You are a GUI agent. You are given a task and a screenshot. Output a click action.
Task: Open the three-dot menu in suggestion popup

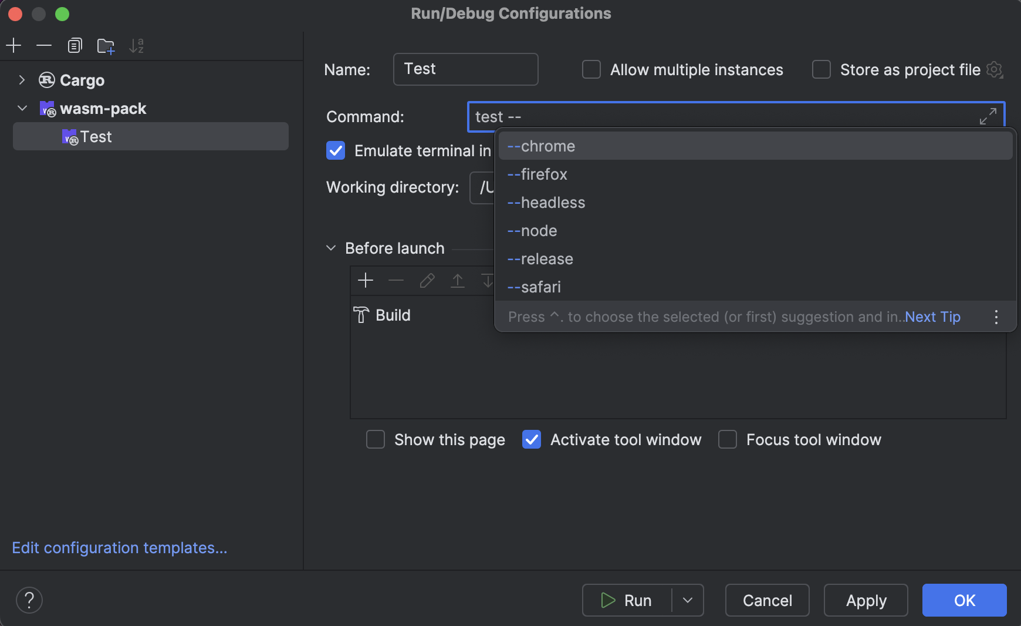(x=995, y=317)
